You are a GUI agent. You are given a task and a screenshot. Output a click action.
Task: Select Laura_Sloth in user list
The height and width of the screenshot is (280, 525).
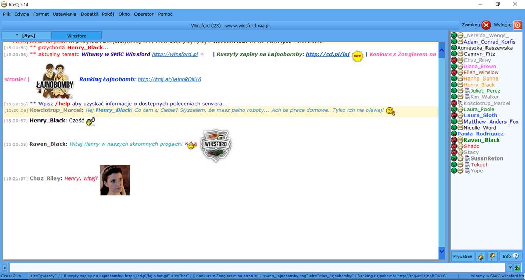[480, 115]
